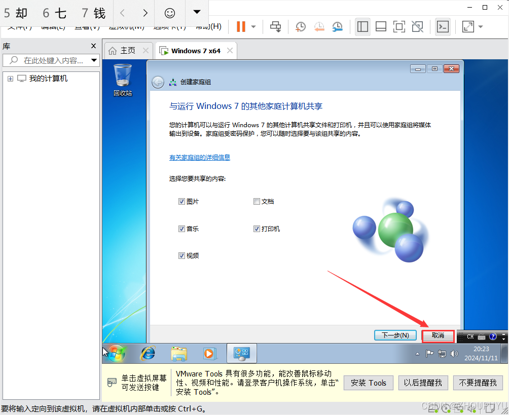Click the Control Panel taskbar item
509x415 pixels.
242,353
